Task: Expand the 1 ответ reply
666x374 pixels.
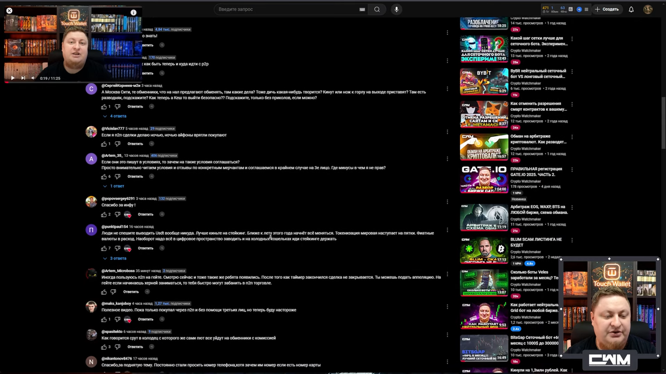Action: (x=114, y=186)
